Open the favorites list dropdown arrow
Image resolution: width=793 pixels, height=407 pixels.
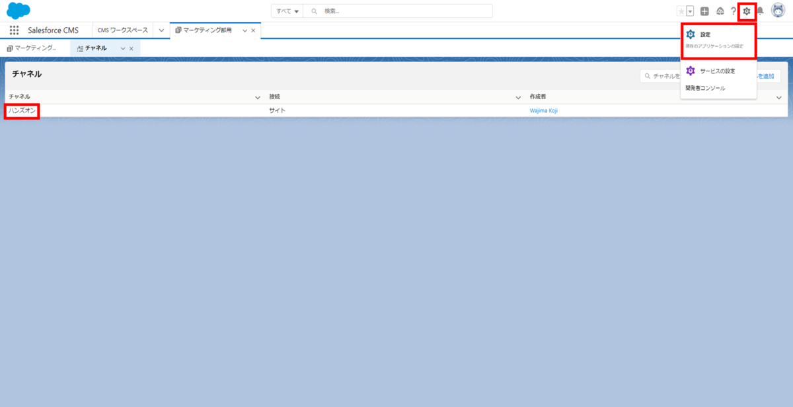(x=690, y=11)
